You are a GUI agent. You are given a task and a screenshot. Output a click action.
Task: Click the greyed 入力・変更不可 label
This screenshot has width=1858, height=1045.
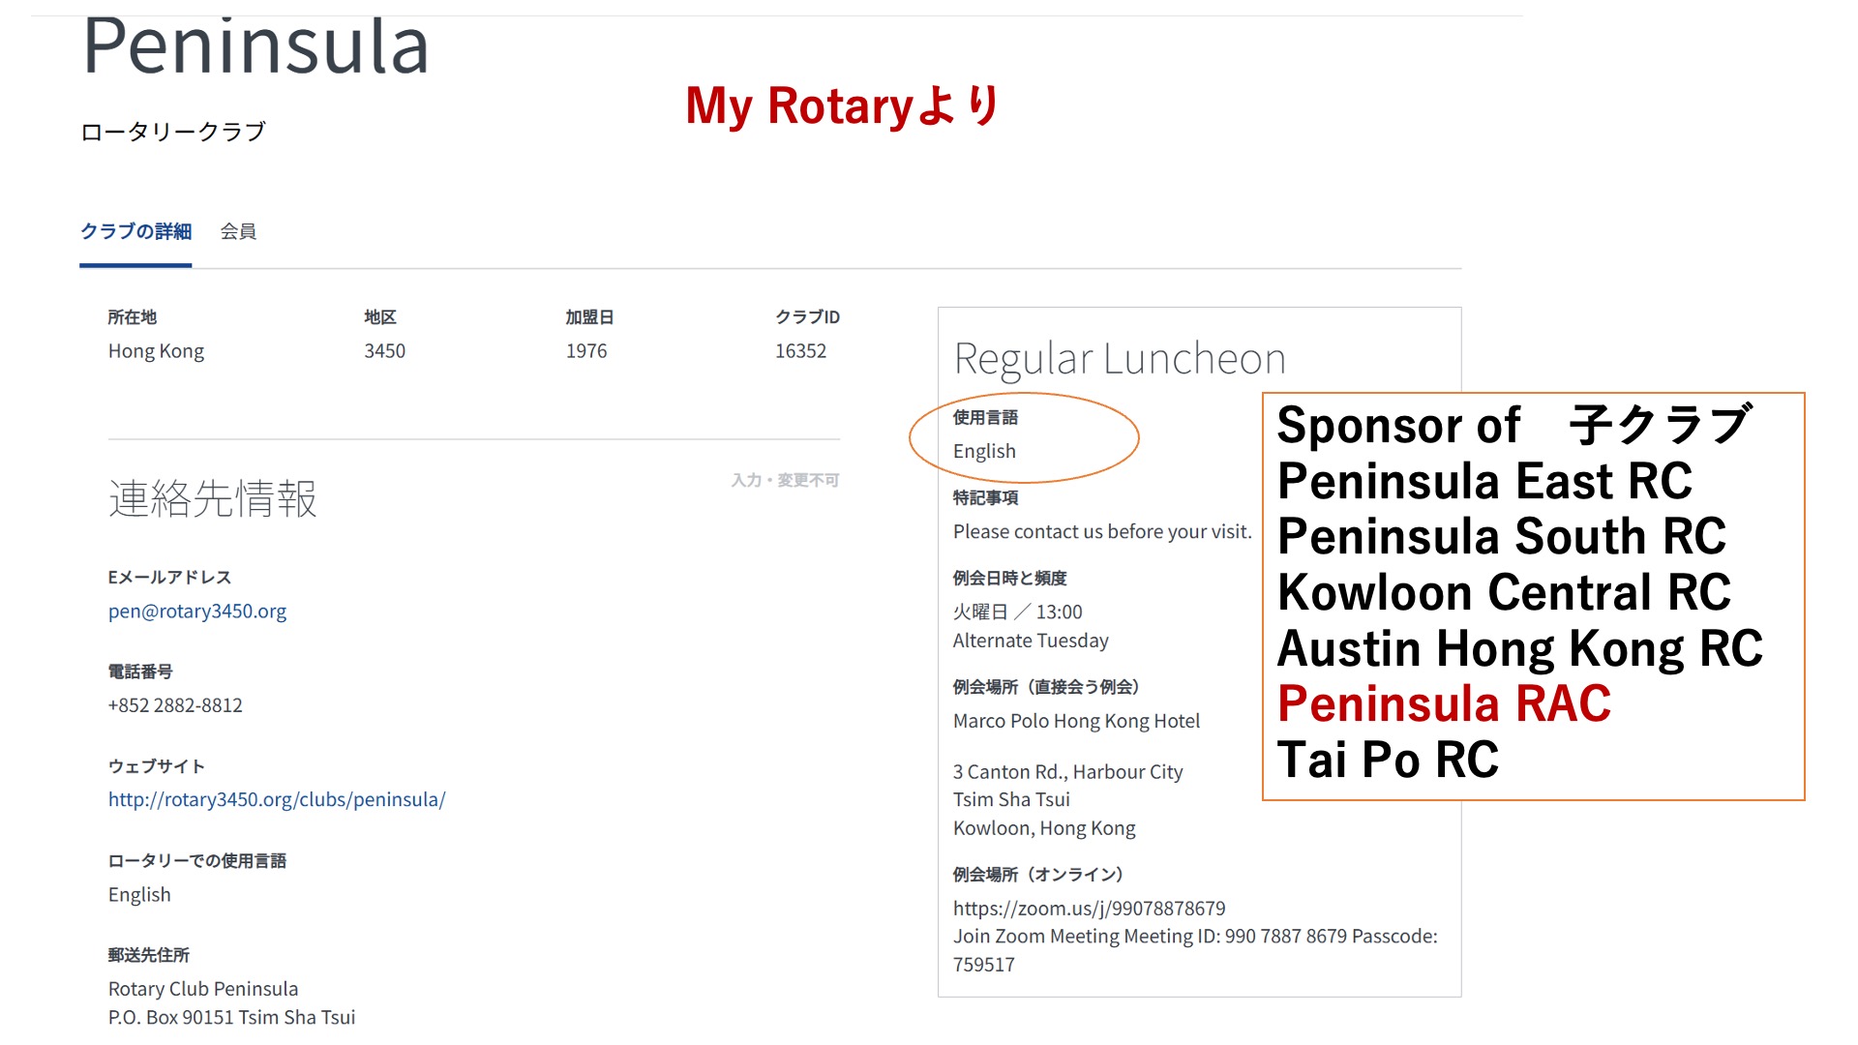(x=785, y=480)
